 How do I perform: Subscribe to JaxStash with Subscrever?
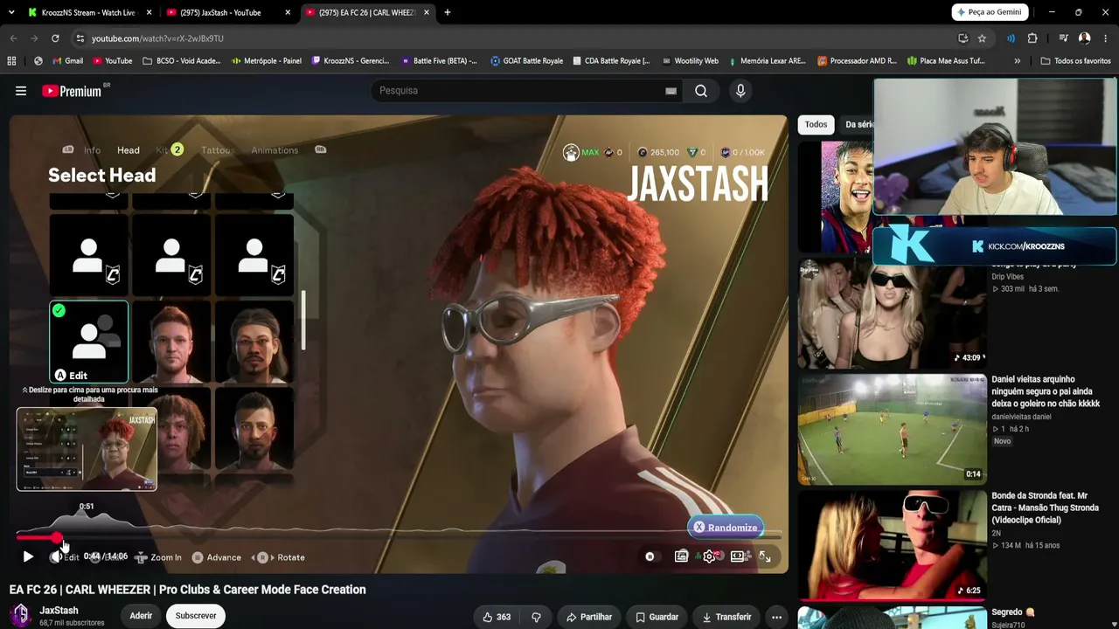[196, 616]
